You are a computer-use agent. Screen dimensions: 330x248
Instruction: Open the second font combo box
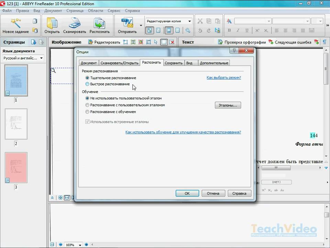pyautogui.click(x=291, y=21)
